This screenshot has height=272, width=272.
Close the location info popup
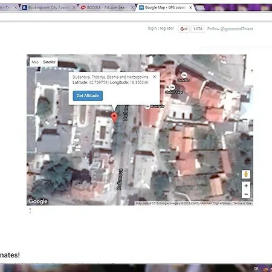click(155, 77)
